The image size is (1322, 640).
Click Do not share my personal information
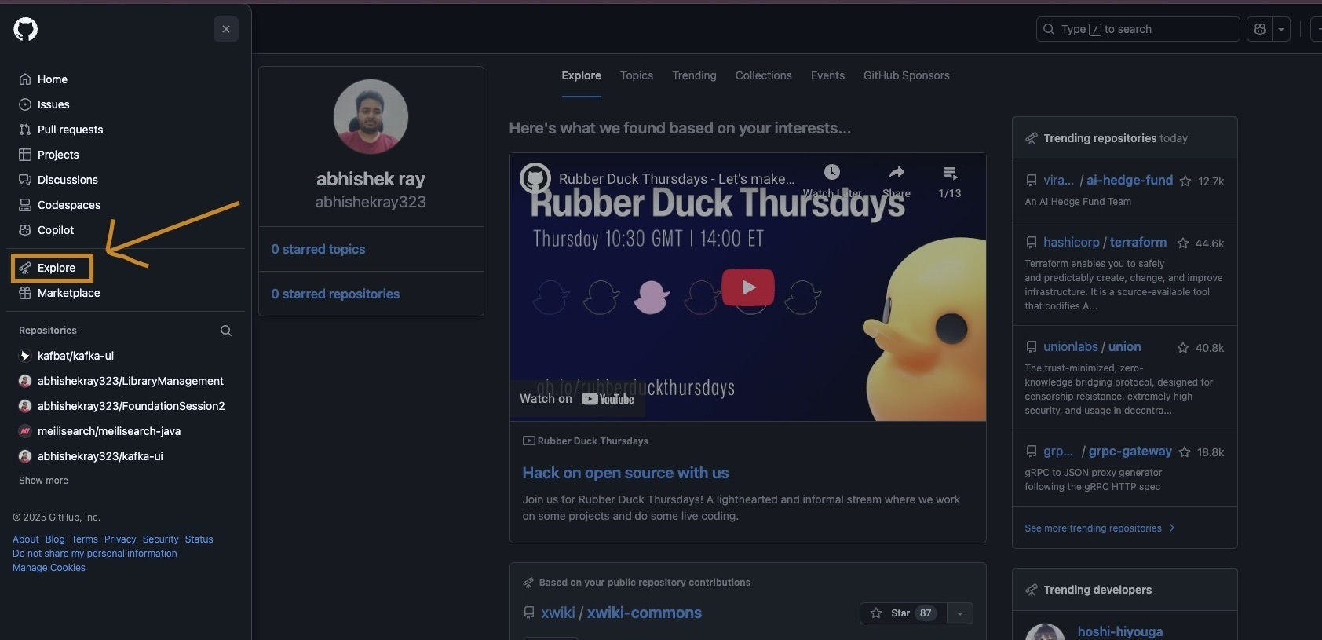pos(95,554)
